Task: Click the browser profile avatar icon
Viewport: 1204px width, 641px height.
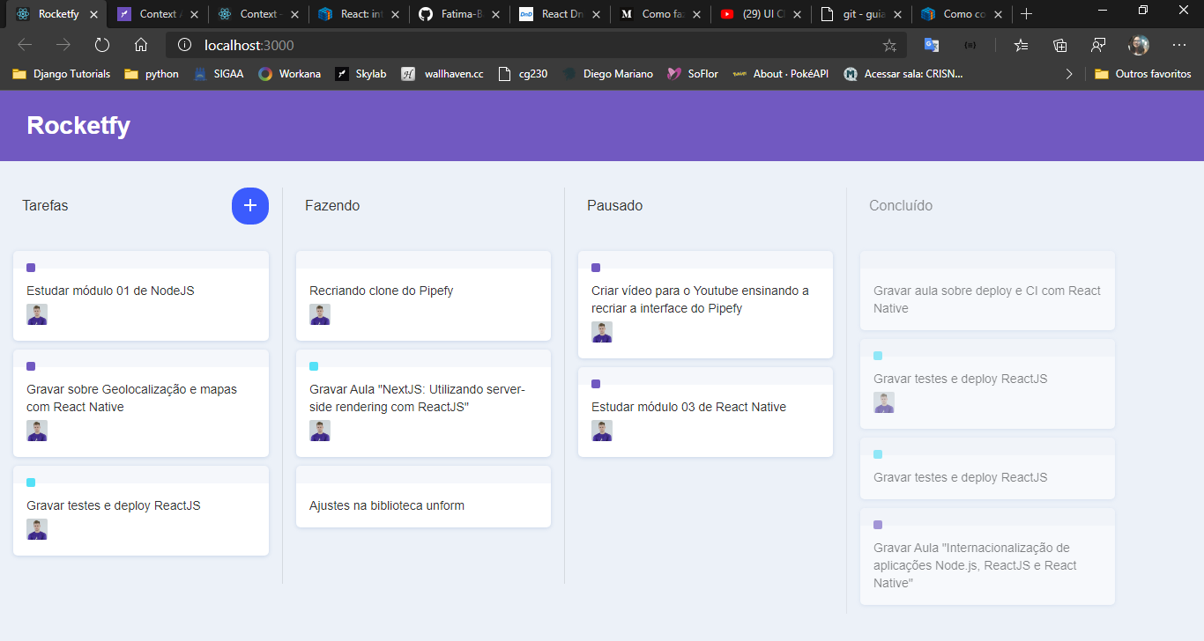Action: pyautogui.click(x=1139, y=44)
